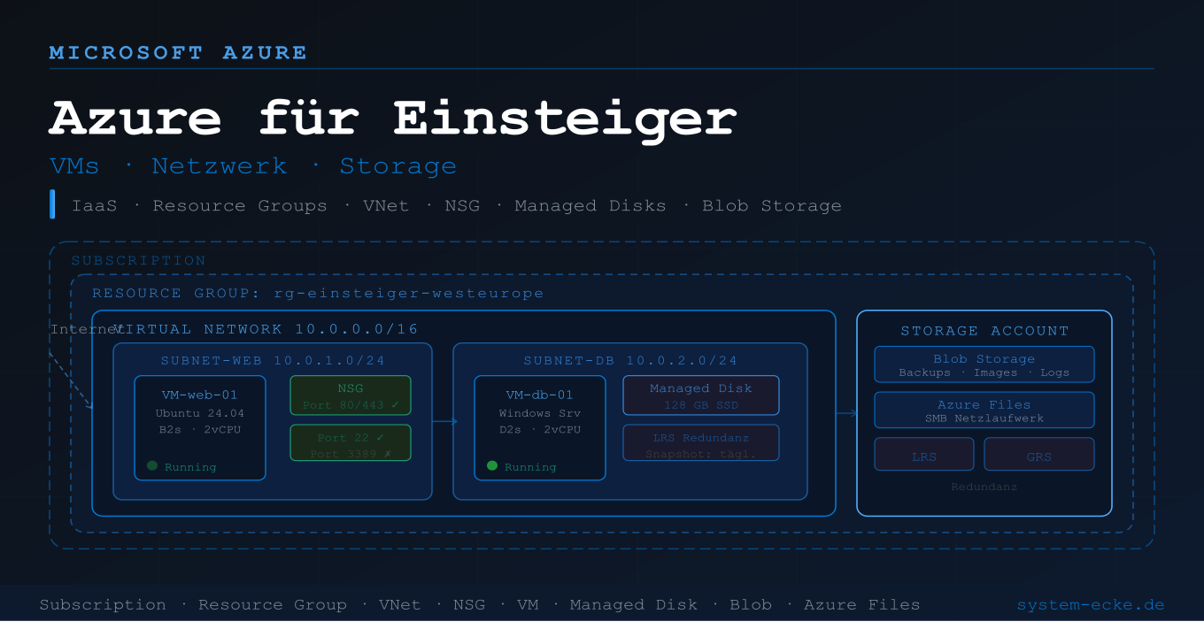Click the 'IaaS' keyword
Screen dimensions: 1204x637
point(95,205)
